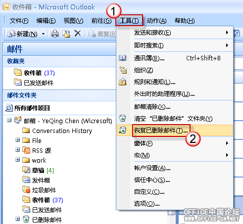Open the Go (前往) menu
This screenshot has height=224, width=243.
click(x=101, y=21)
